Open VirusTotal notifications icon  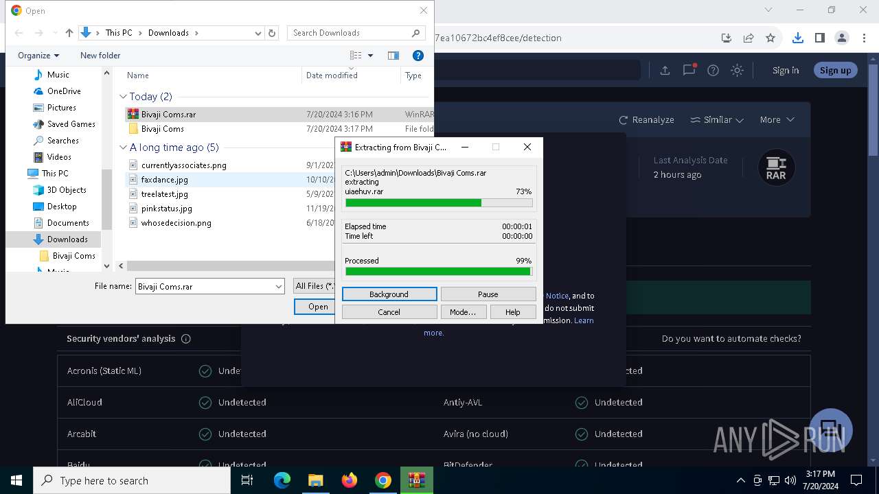689,70
